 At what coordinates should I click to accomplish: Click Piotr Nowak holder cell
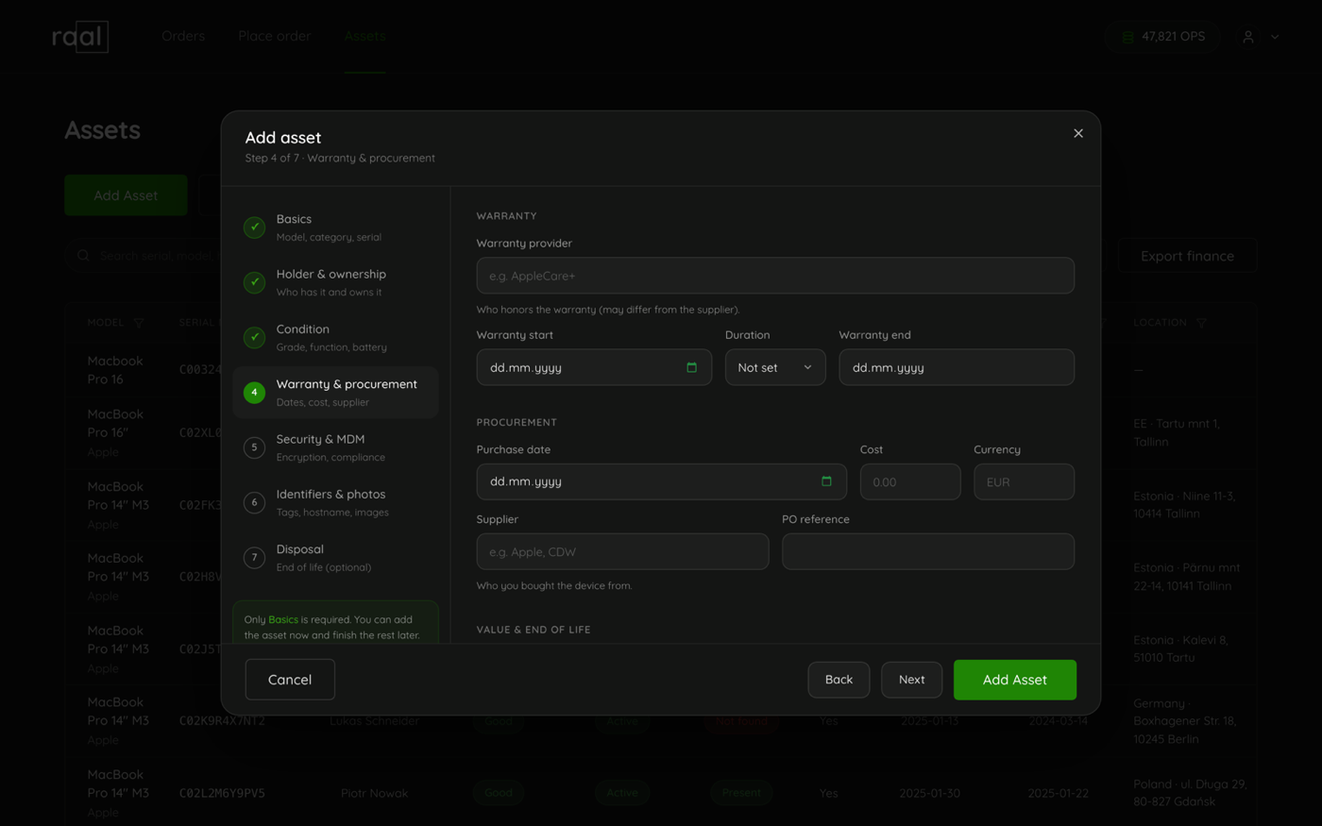[375, 793]
